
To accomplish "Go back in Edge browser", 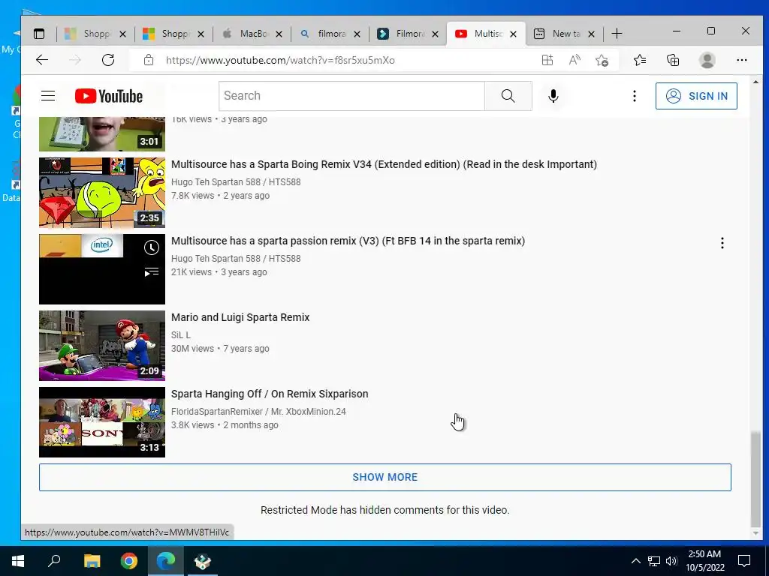I will (x=42, y=60).
